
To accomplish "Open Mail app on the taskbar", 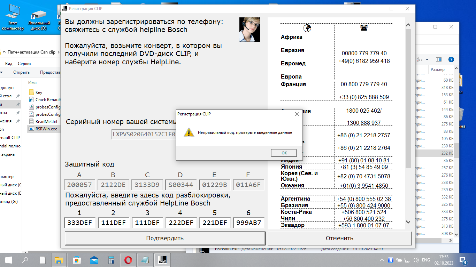I will (94, 260).
